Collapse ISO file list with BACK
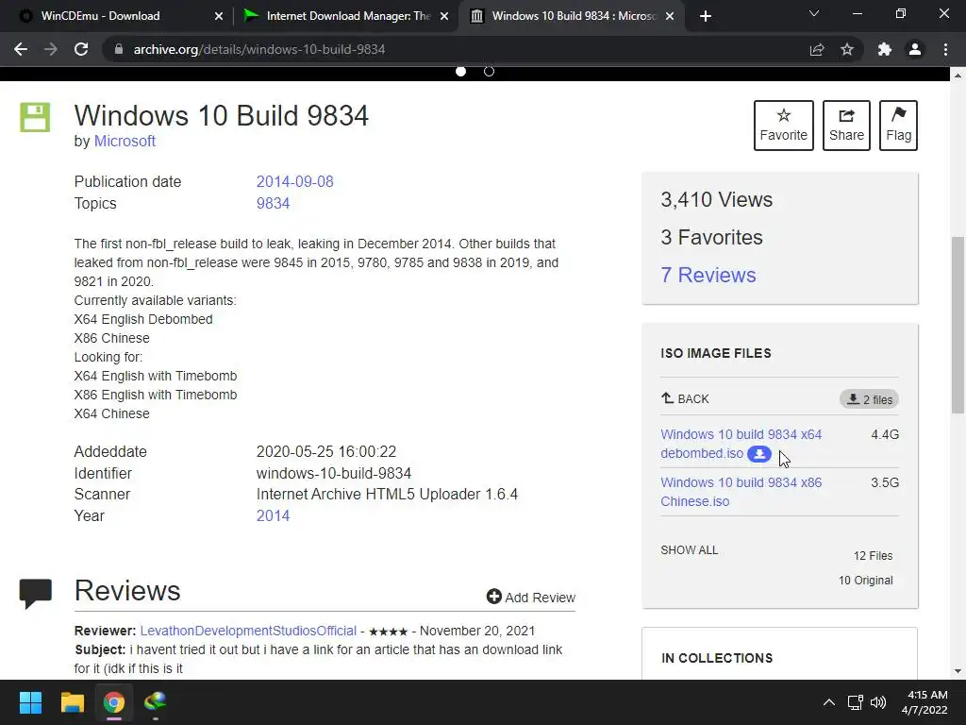 click(685, 399)
